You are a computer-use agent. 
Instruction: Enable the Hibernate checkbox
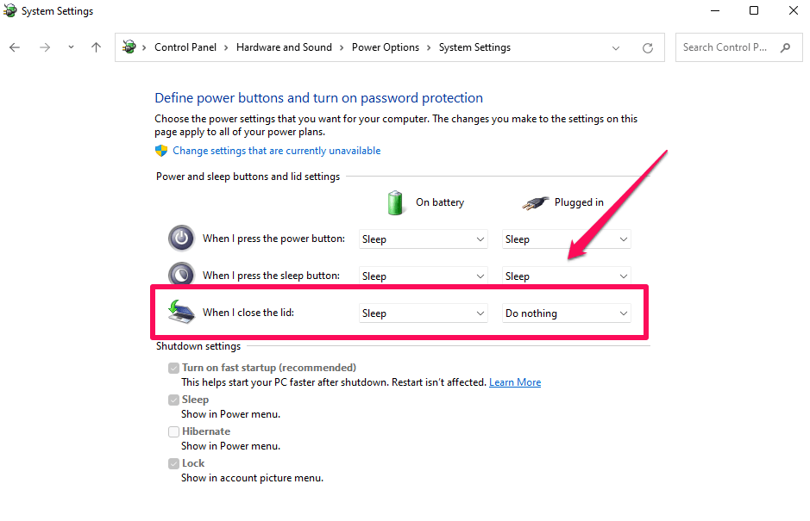[x=173, y=431]
